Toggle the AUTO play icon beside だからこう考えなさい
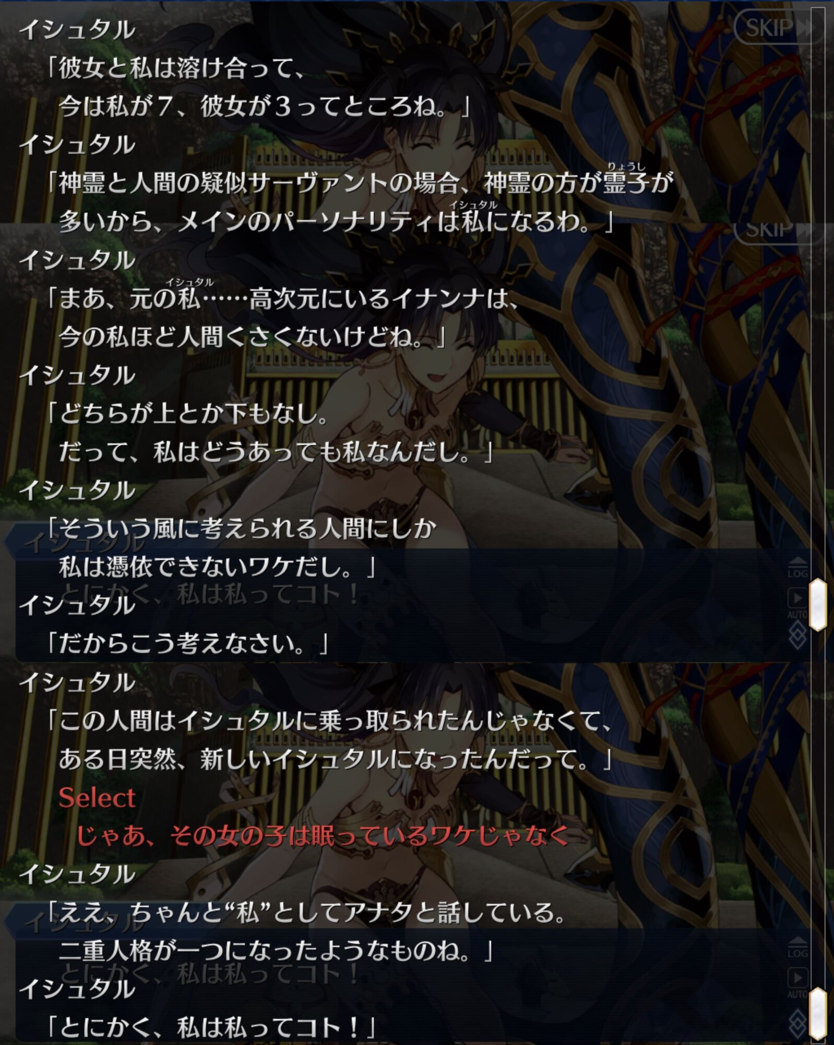The height and width of the screenshot is (1045, 834). click(797, 602)
